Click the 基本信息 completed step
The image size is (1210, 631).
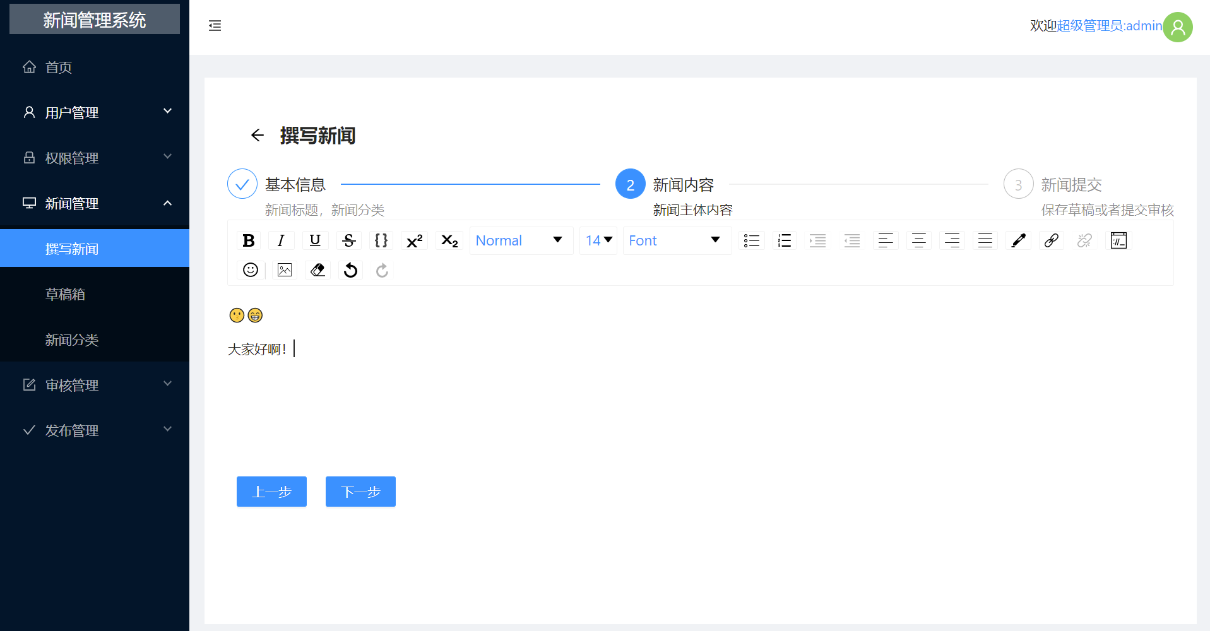click(242, 184)
